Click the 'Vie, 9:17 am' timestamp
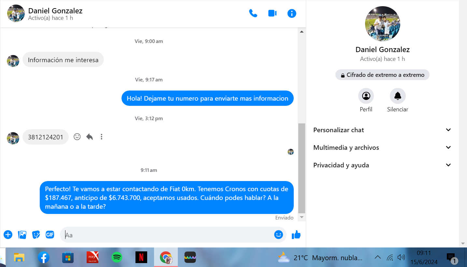467x267 pixels. pyautogui.click(x=149, y=80)
